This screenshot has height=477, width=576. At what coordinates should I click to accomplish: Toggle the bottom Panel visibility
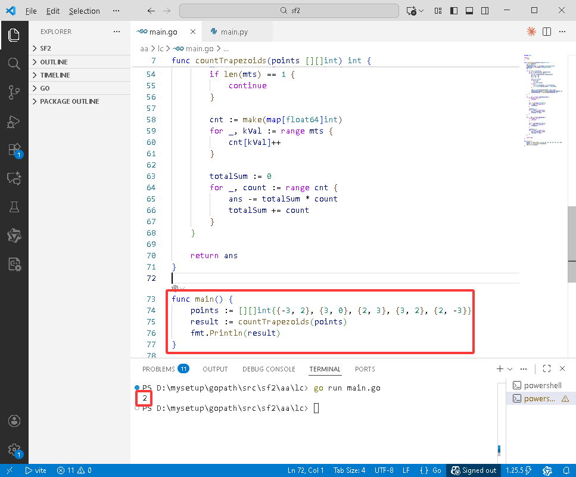469,11
